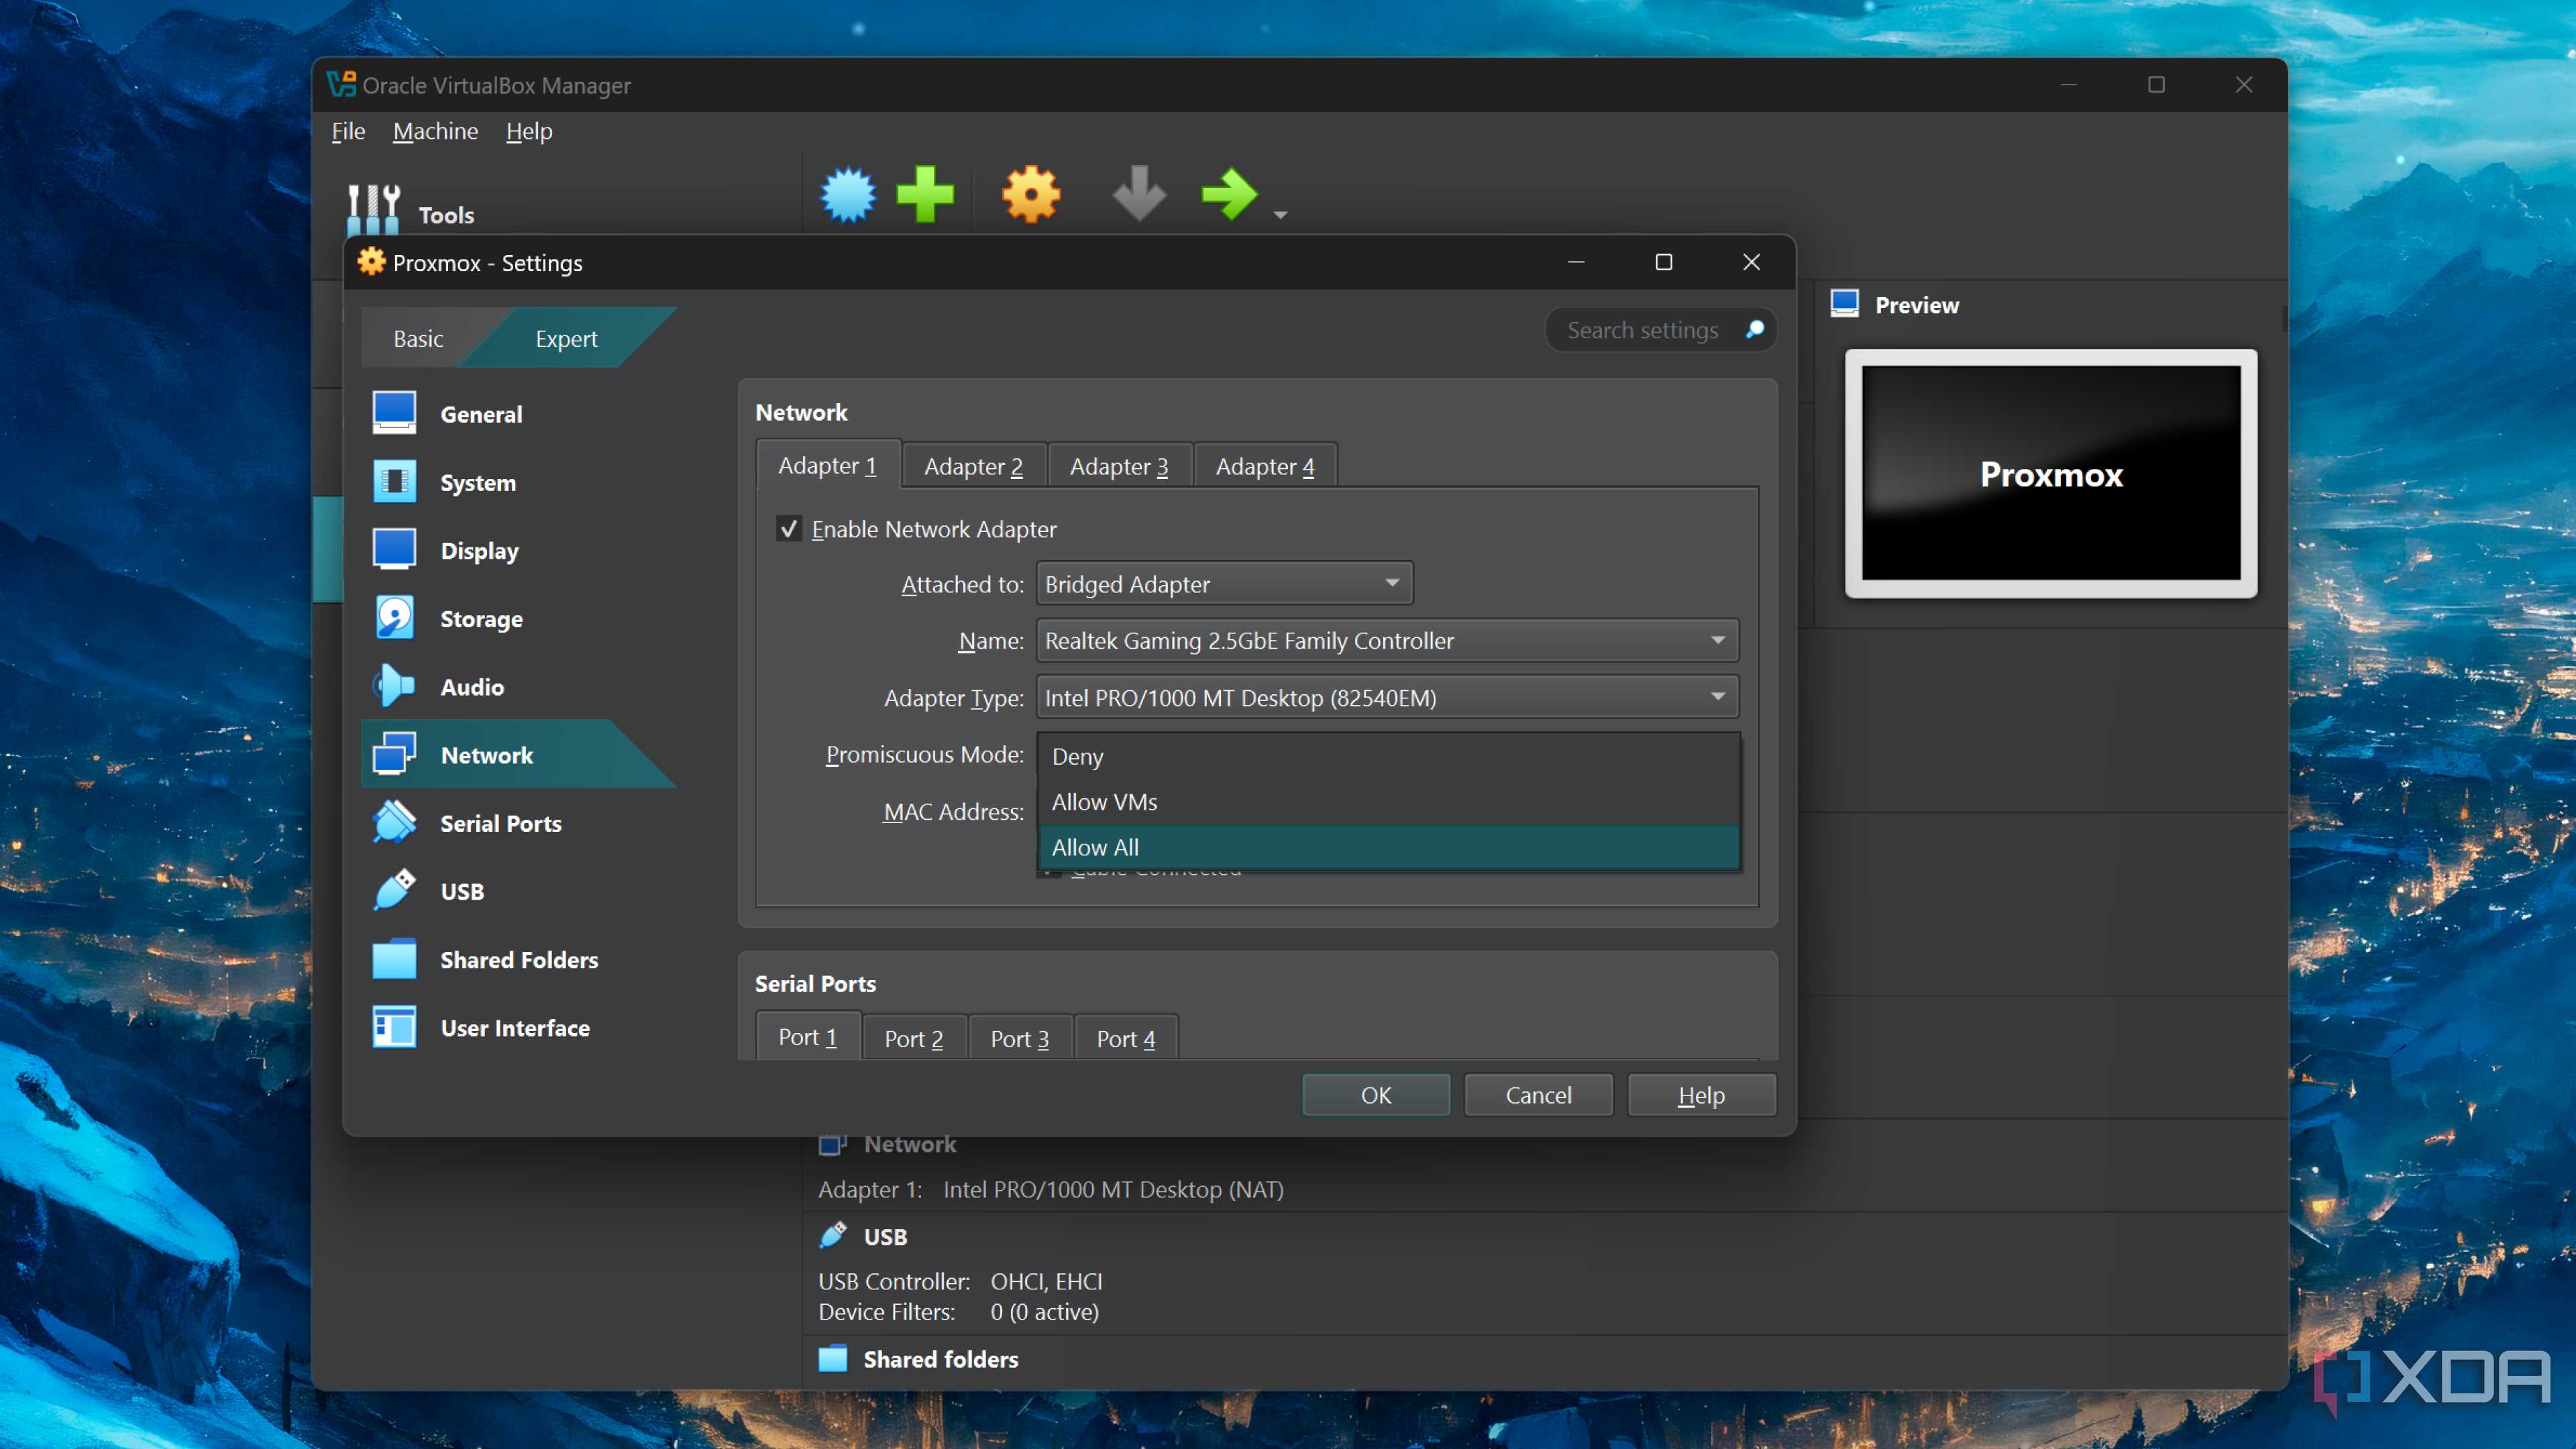Click the Proxmox Settings gear title icon
Screen dimensions: 2576x1449
pyautogui.click(x=371, y=261)
